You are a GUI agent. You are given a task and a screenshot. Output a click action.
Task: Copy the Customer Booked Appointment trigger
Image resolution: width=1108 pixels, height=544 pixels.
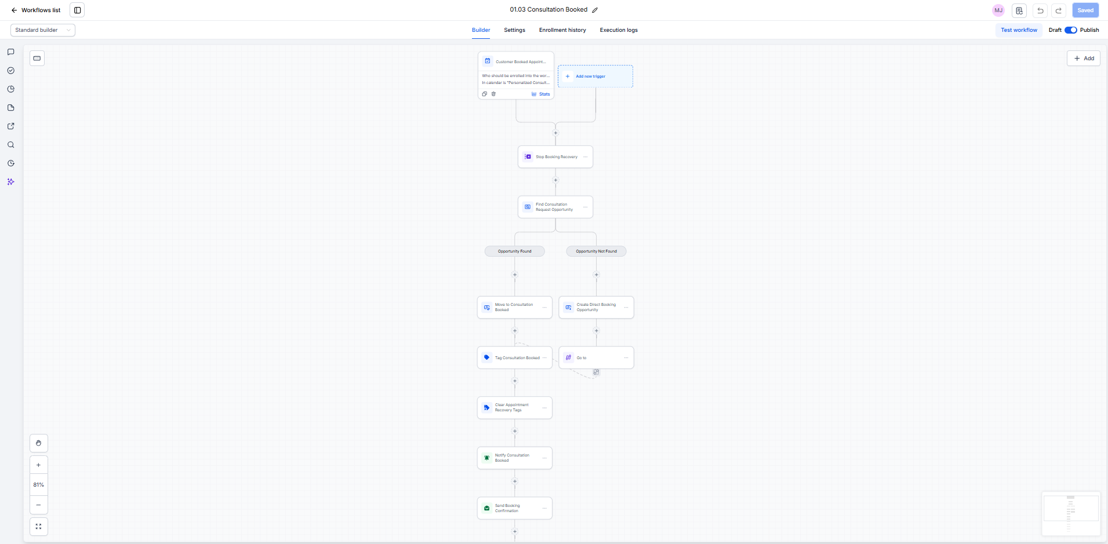tap(485, 94)
